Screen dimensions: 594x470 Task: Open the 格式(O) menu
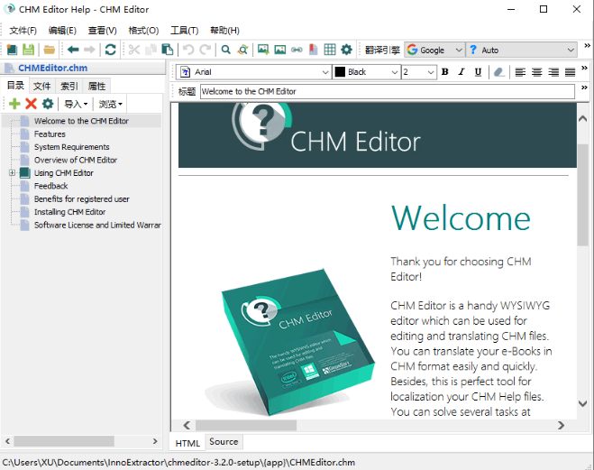pyautogui.click(x=143, y=31)
